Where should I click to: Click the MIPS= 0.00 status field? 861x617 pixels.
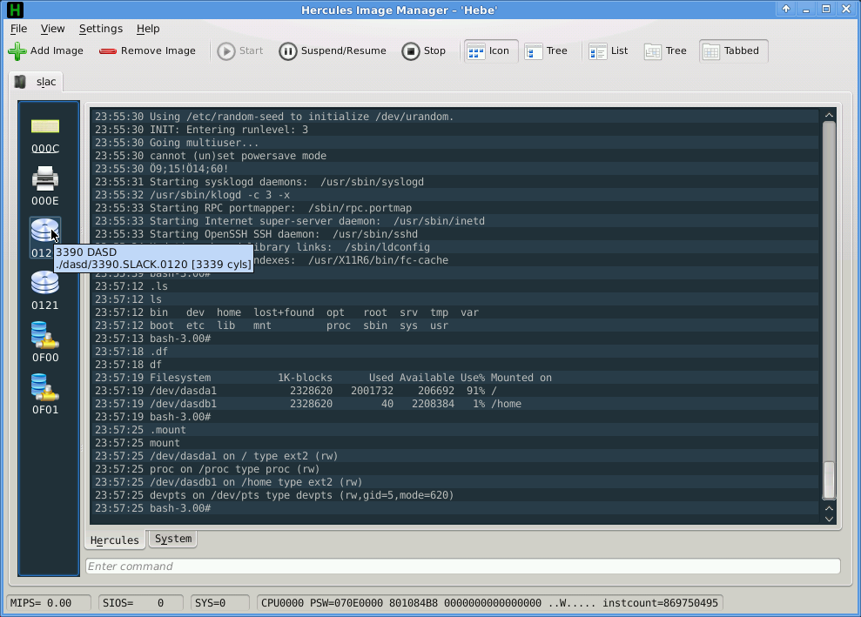point(49,603)
